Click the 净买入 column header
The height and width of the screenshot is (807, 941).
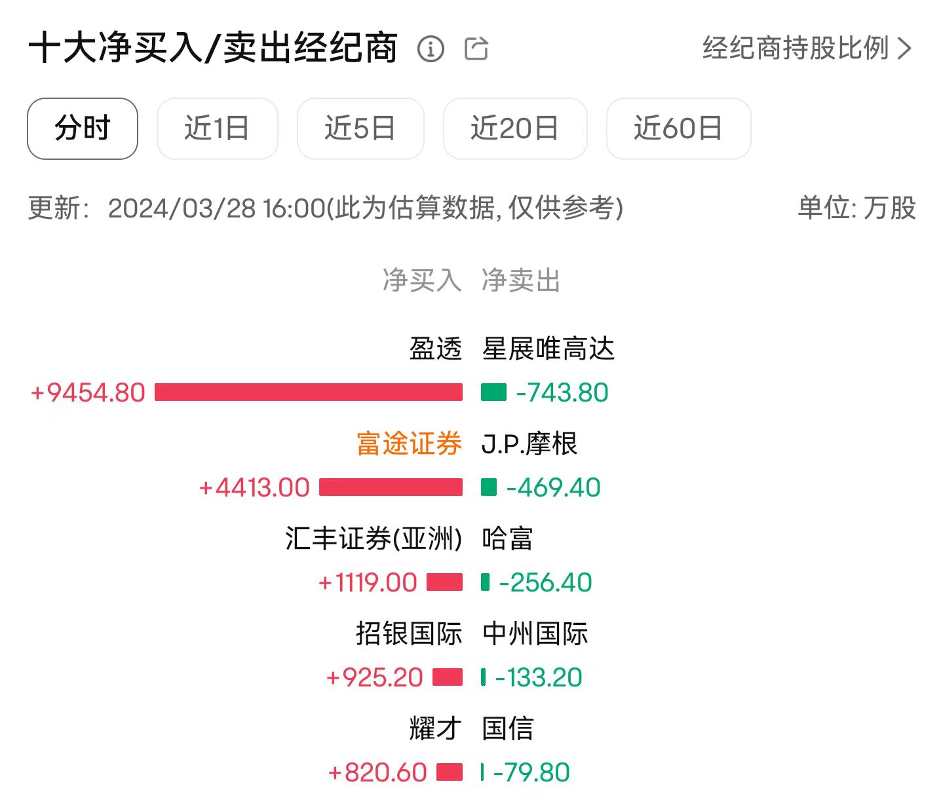coord(422,280)
